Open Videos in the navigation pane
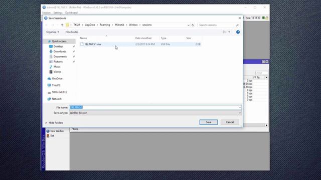 pyautogui.click(x=57, y=72)
